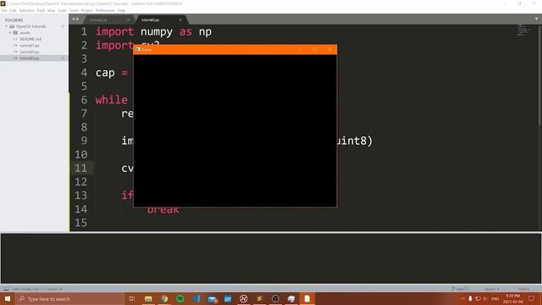542x305 pixels.
Task: Open tutorial2.py in the sidebar
Action: pos(30,52)
